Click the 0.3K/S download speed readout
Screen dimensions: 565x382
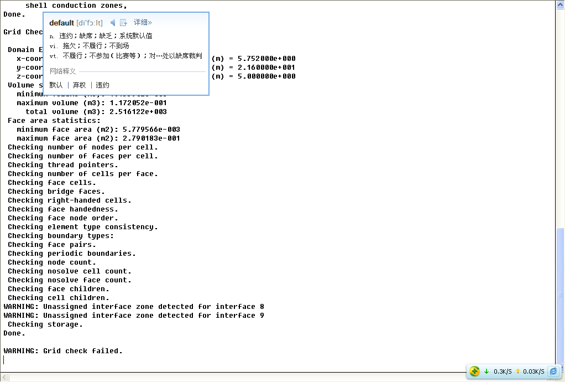[x=502, y=371]
